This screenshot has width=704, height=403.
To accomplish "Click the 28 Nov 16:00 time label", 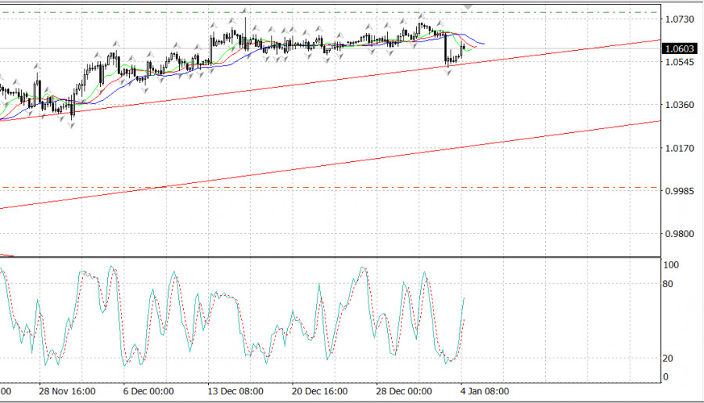I will tap(67, 391).
